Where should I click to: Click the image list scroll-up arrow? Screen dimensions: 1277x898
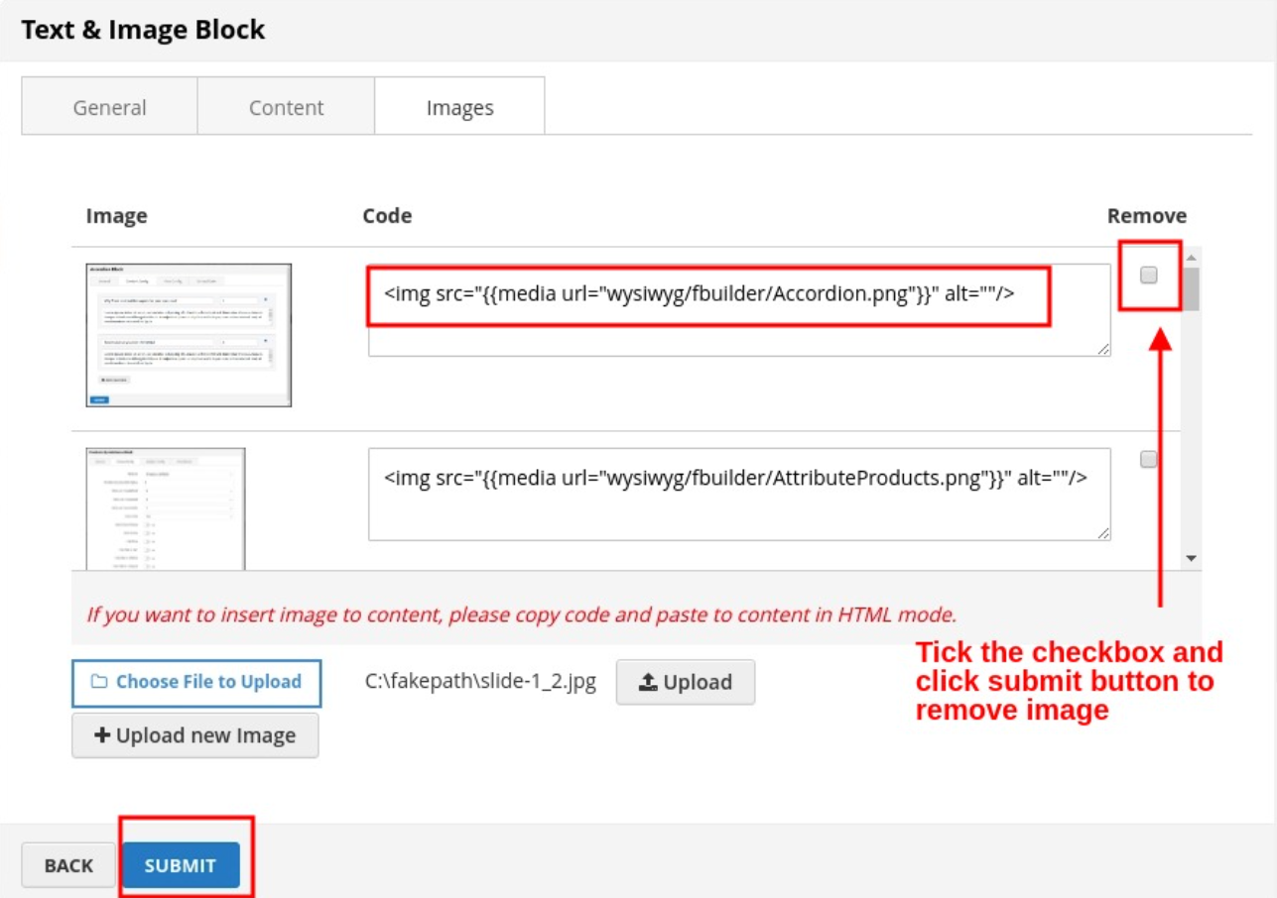[x=1191, y=258]
